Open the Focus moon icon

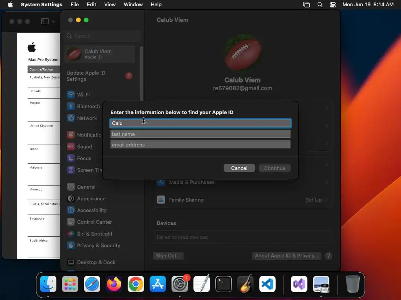(x=71, y=158)
